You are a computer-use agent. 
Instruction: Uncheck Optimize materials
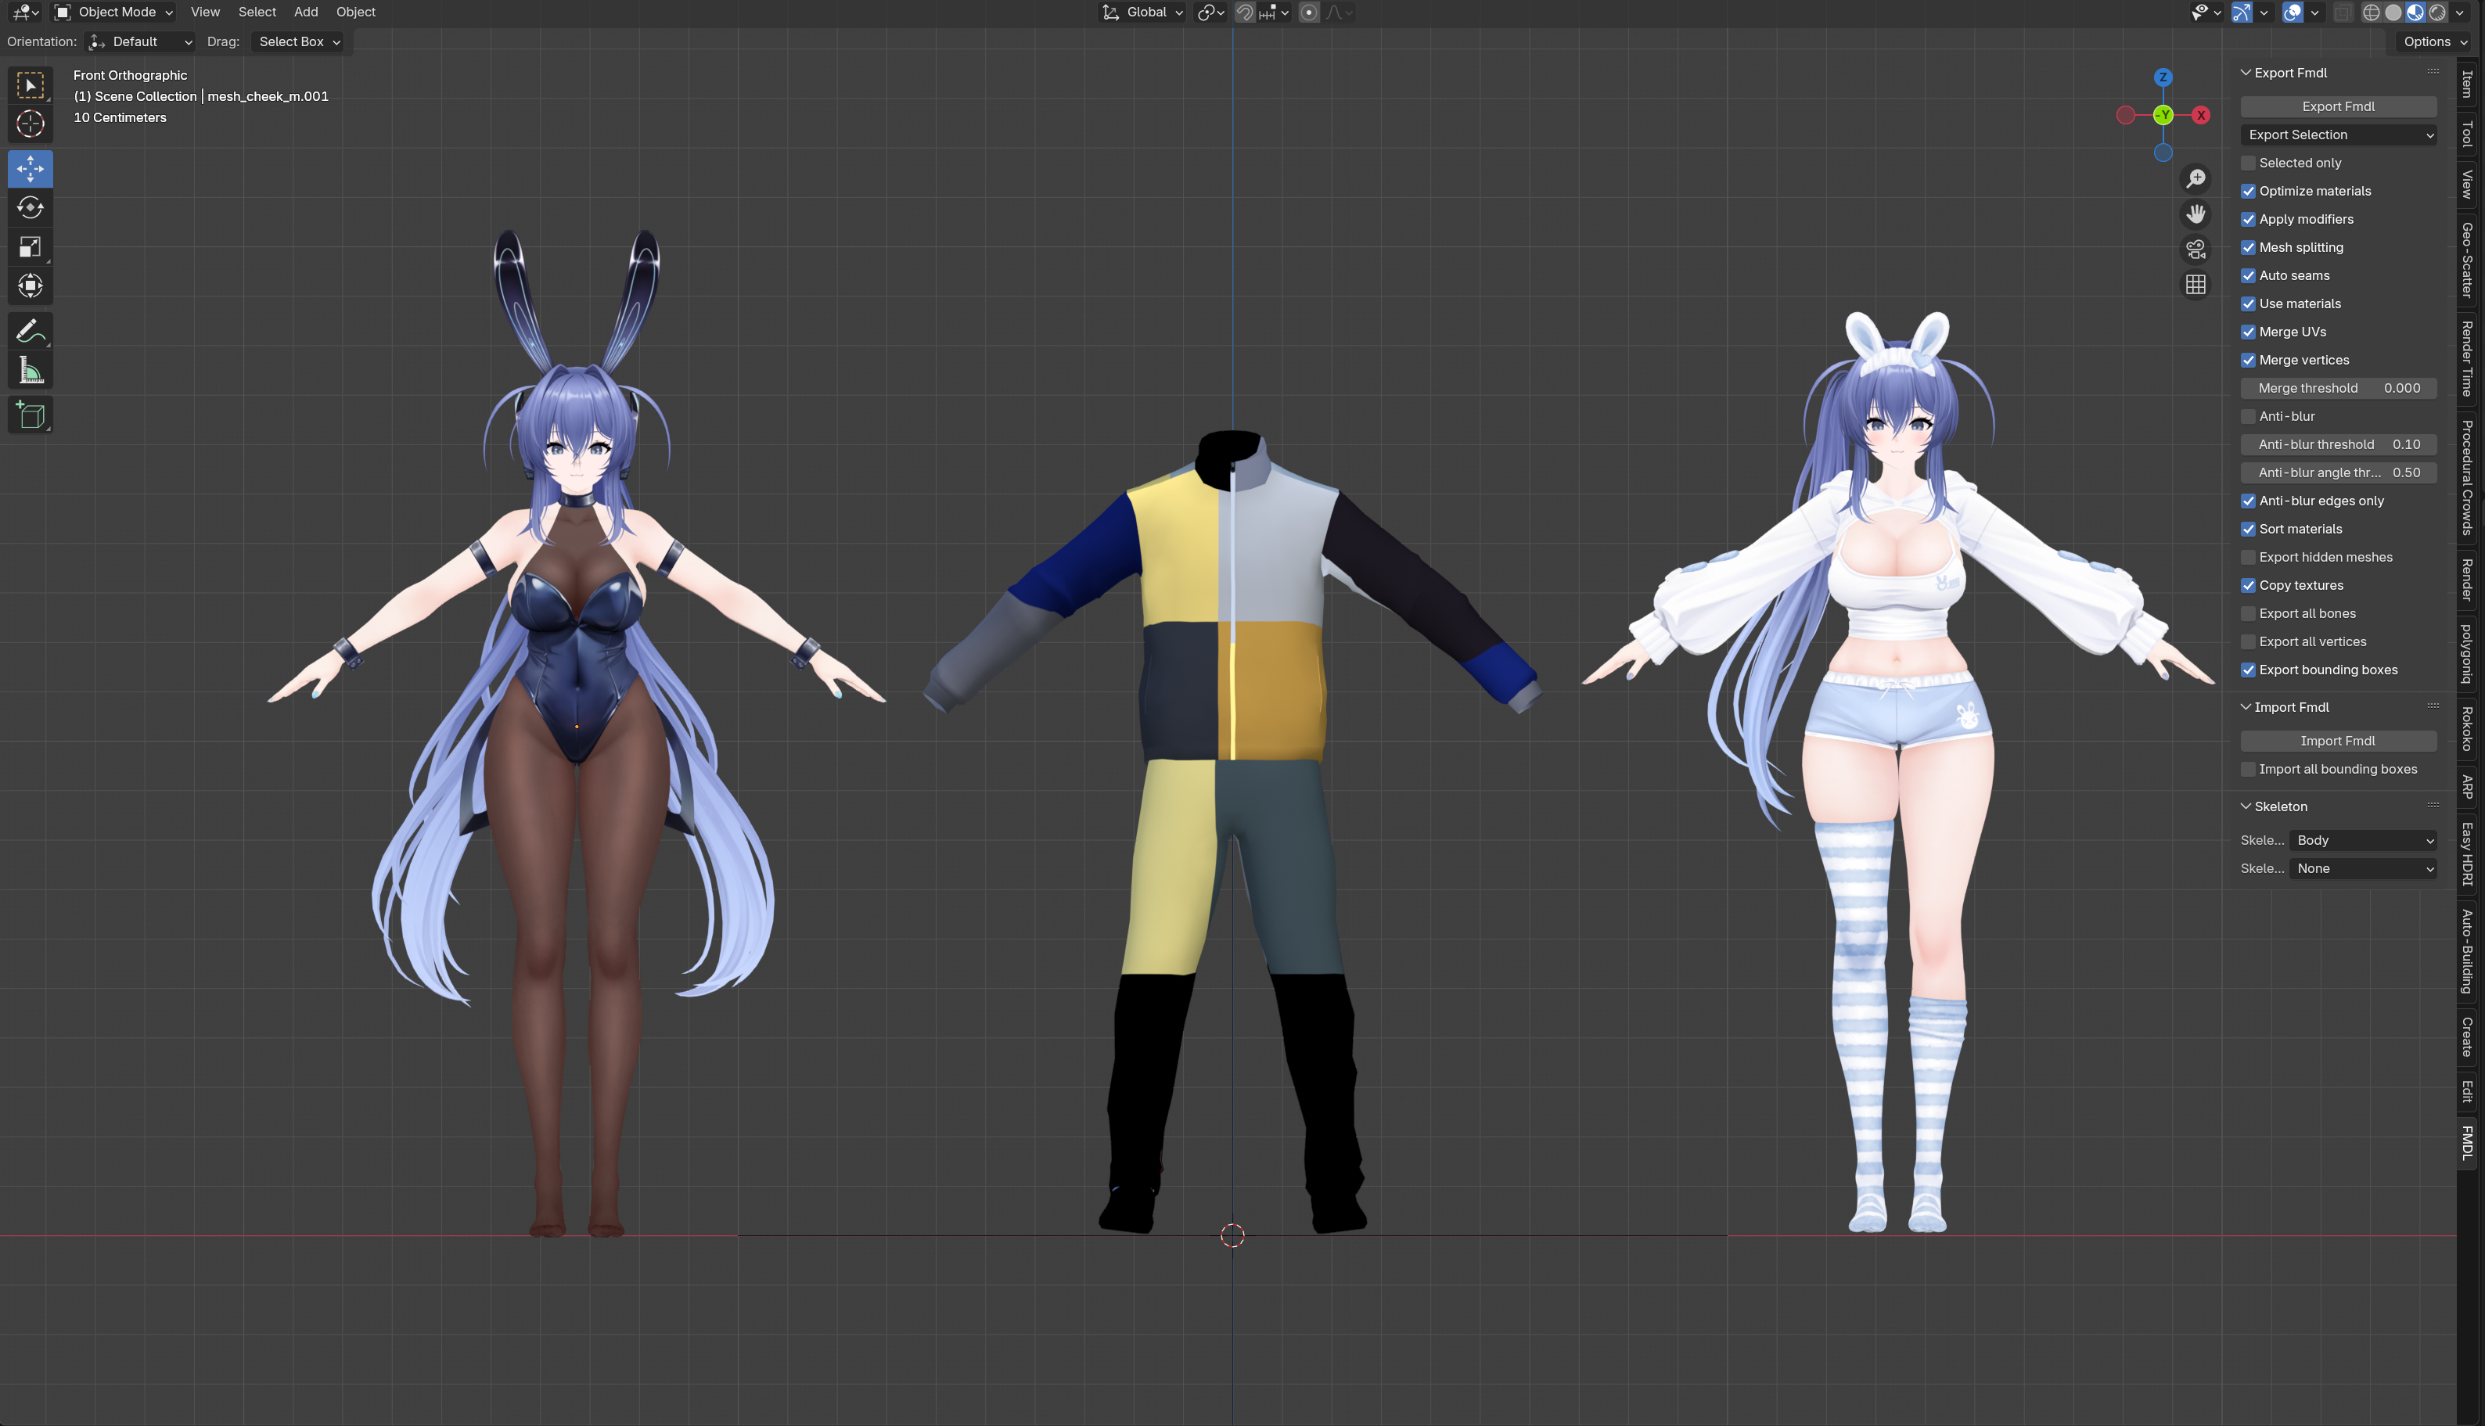click(2248, 191)
